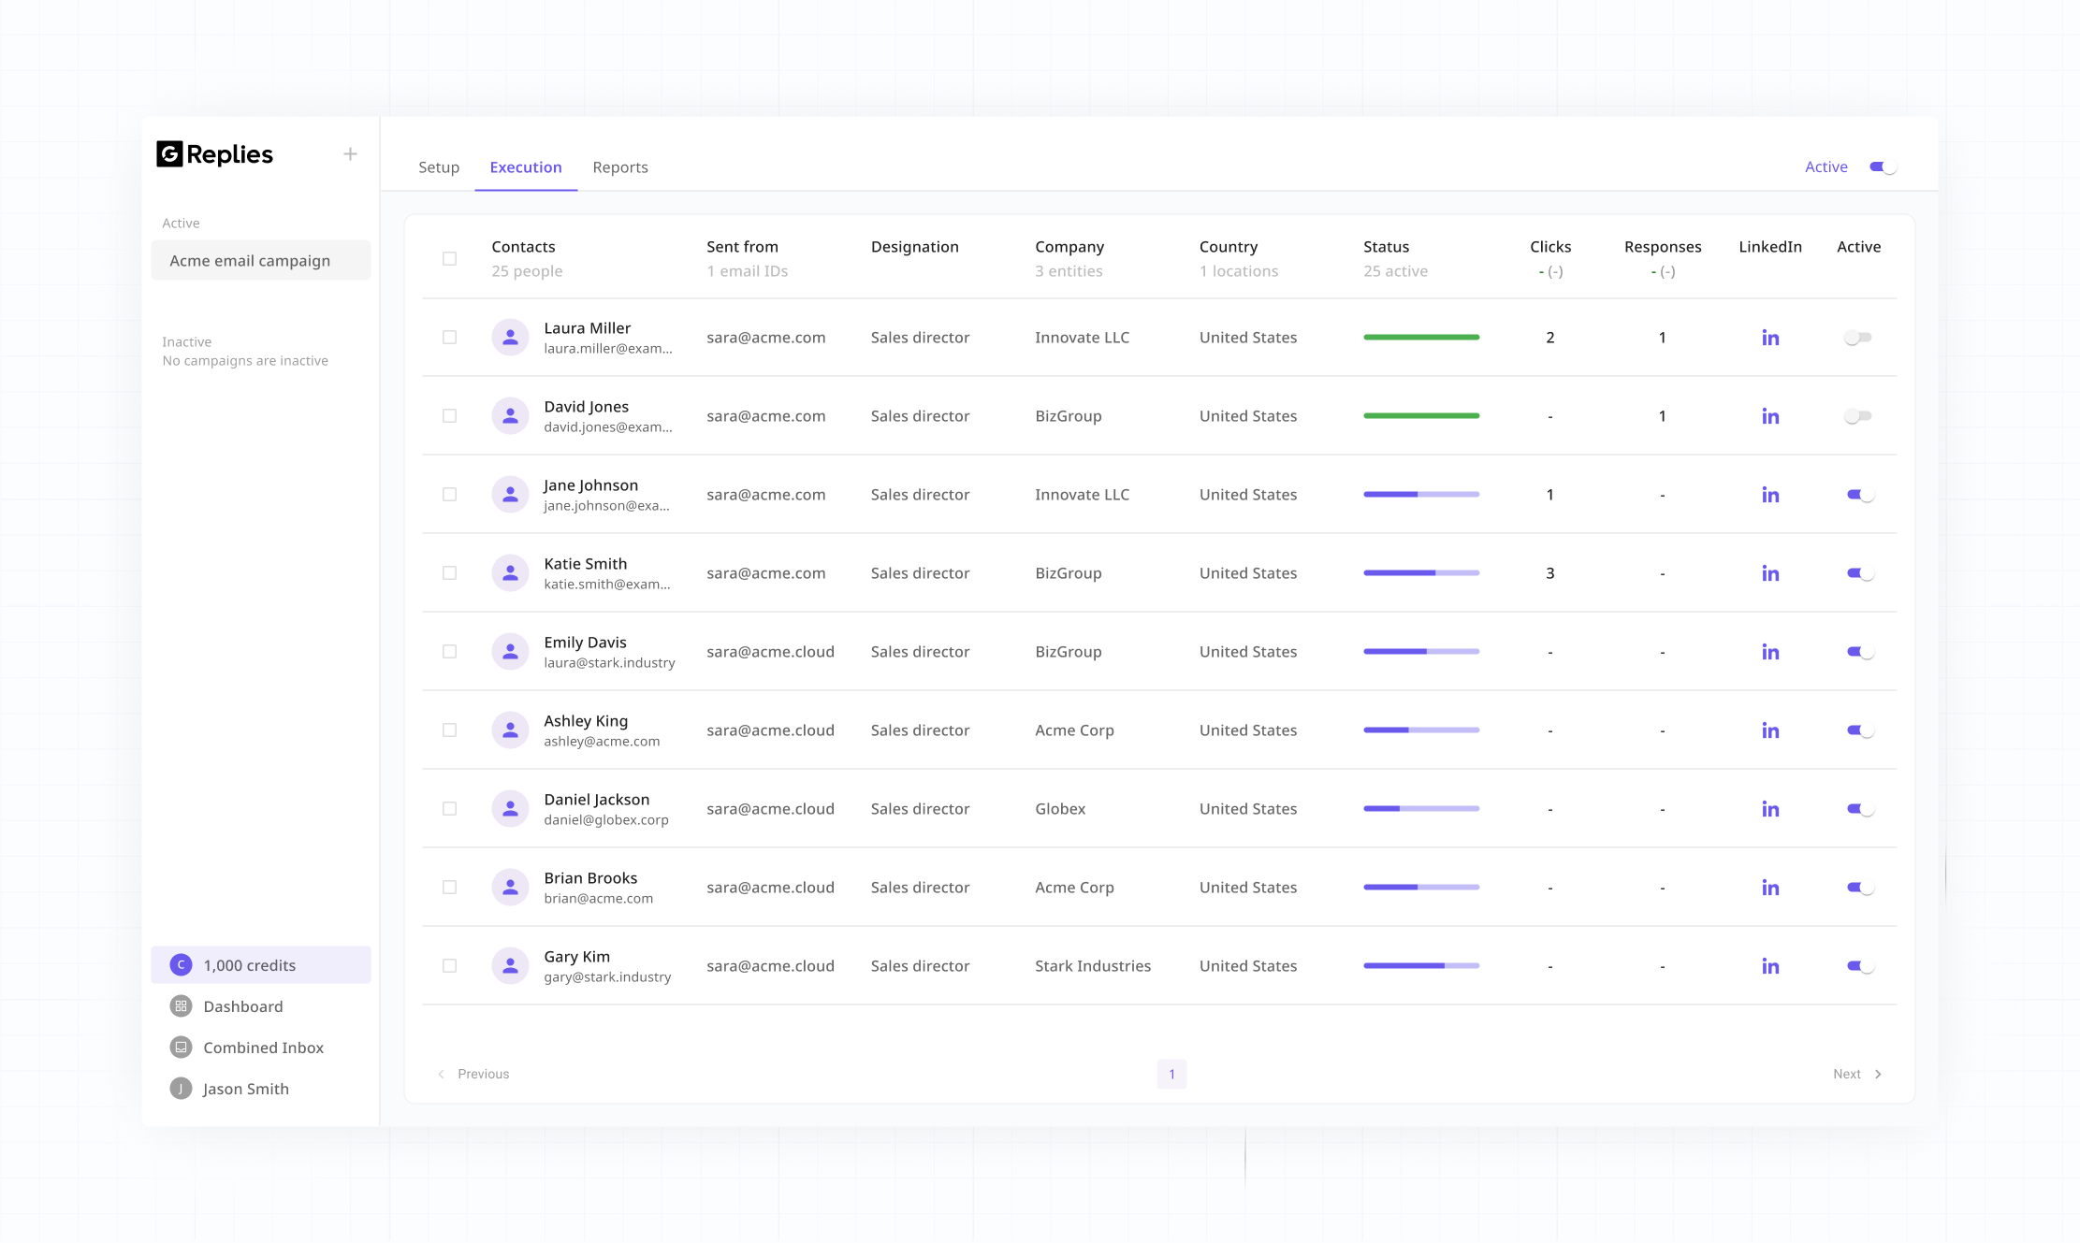Image resolution: width=2080 pixels, height=1243 pixels.
Task: Tick the checkbox for Emily Davis
Action: [x=449, y=652]
